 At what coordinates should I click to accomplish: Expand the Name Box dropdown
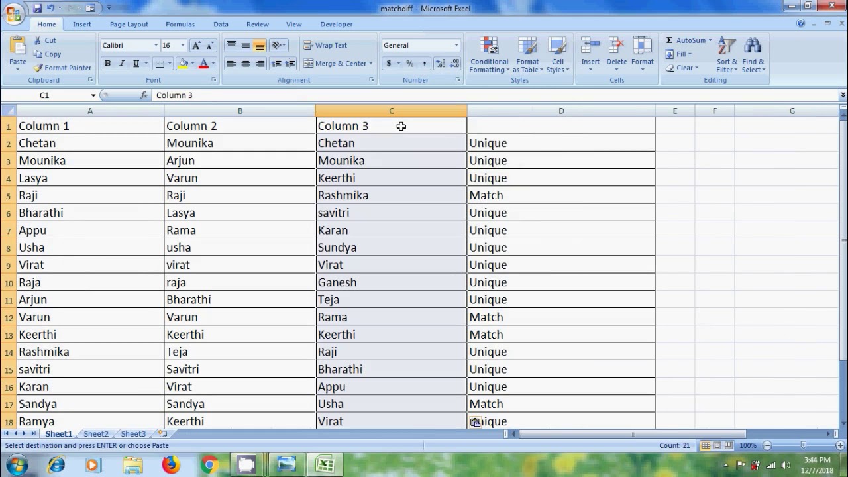[93, 95]
